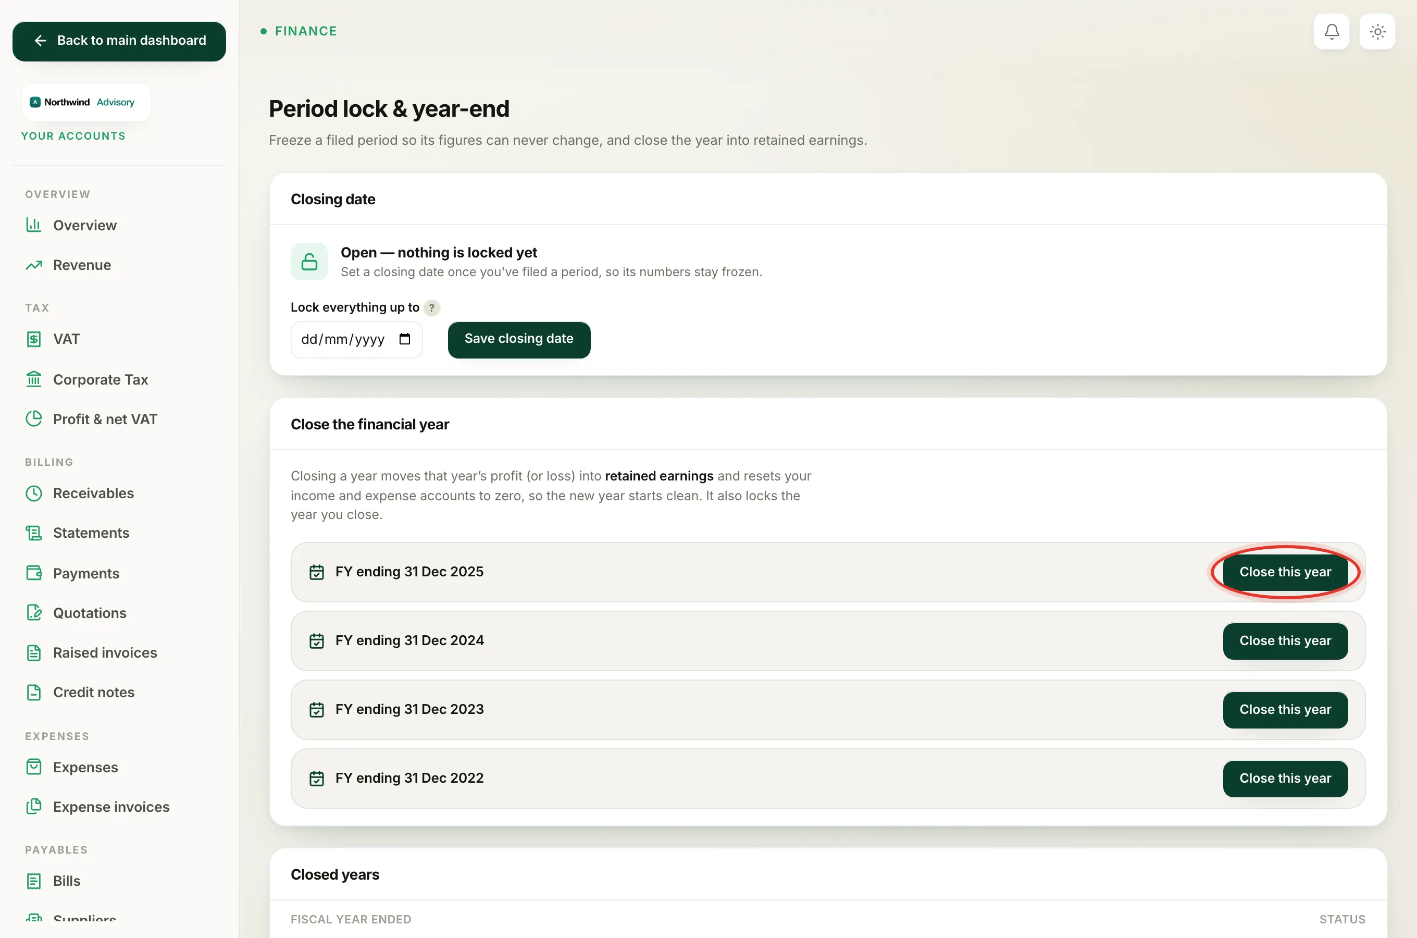Click the open padlock status icon

click(309, 262)
